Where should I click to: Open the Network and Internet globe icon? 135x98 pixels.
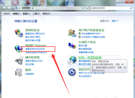18,49
